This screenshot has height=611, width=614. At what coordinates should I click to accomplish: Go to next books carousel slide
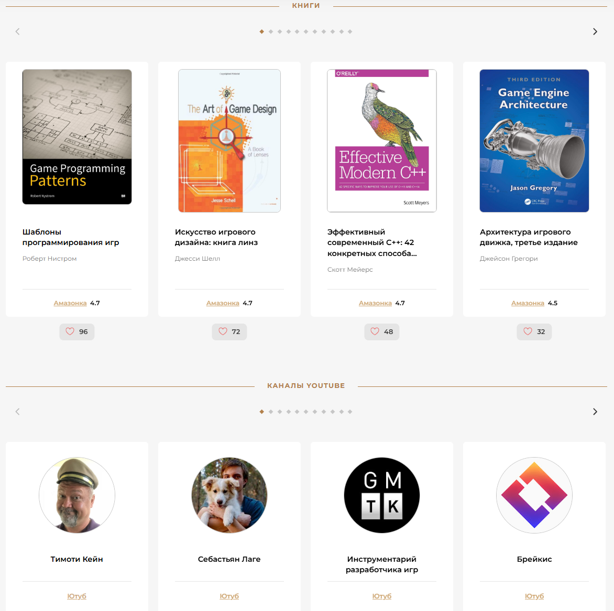(595, 32)
